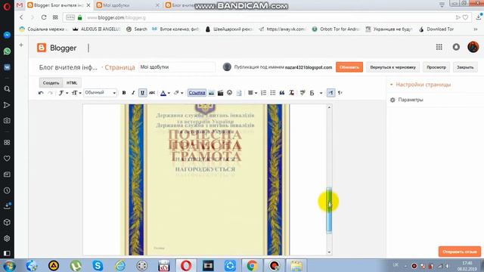Insert a jump break with the page icon
Image resolution: width=484 pixels, height=272 pixels.
click(x=239, y=93)
